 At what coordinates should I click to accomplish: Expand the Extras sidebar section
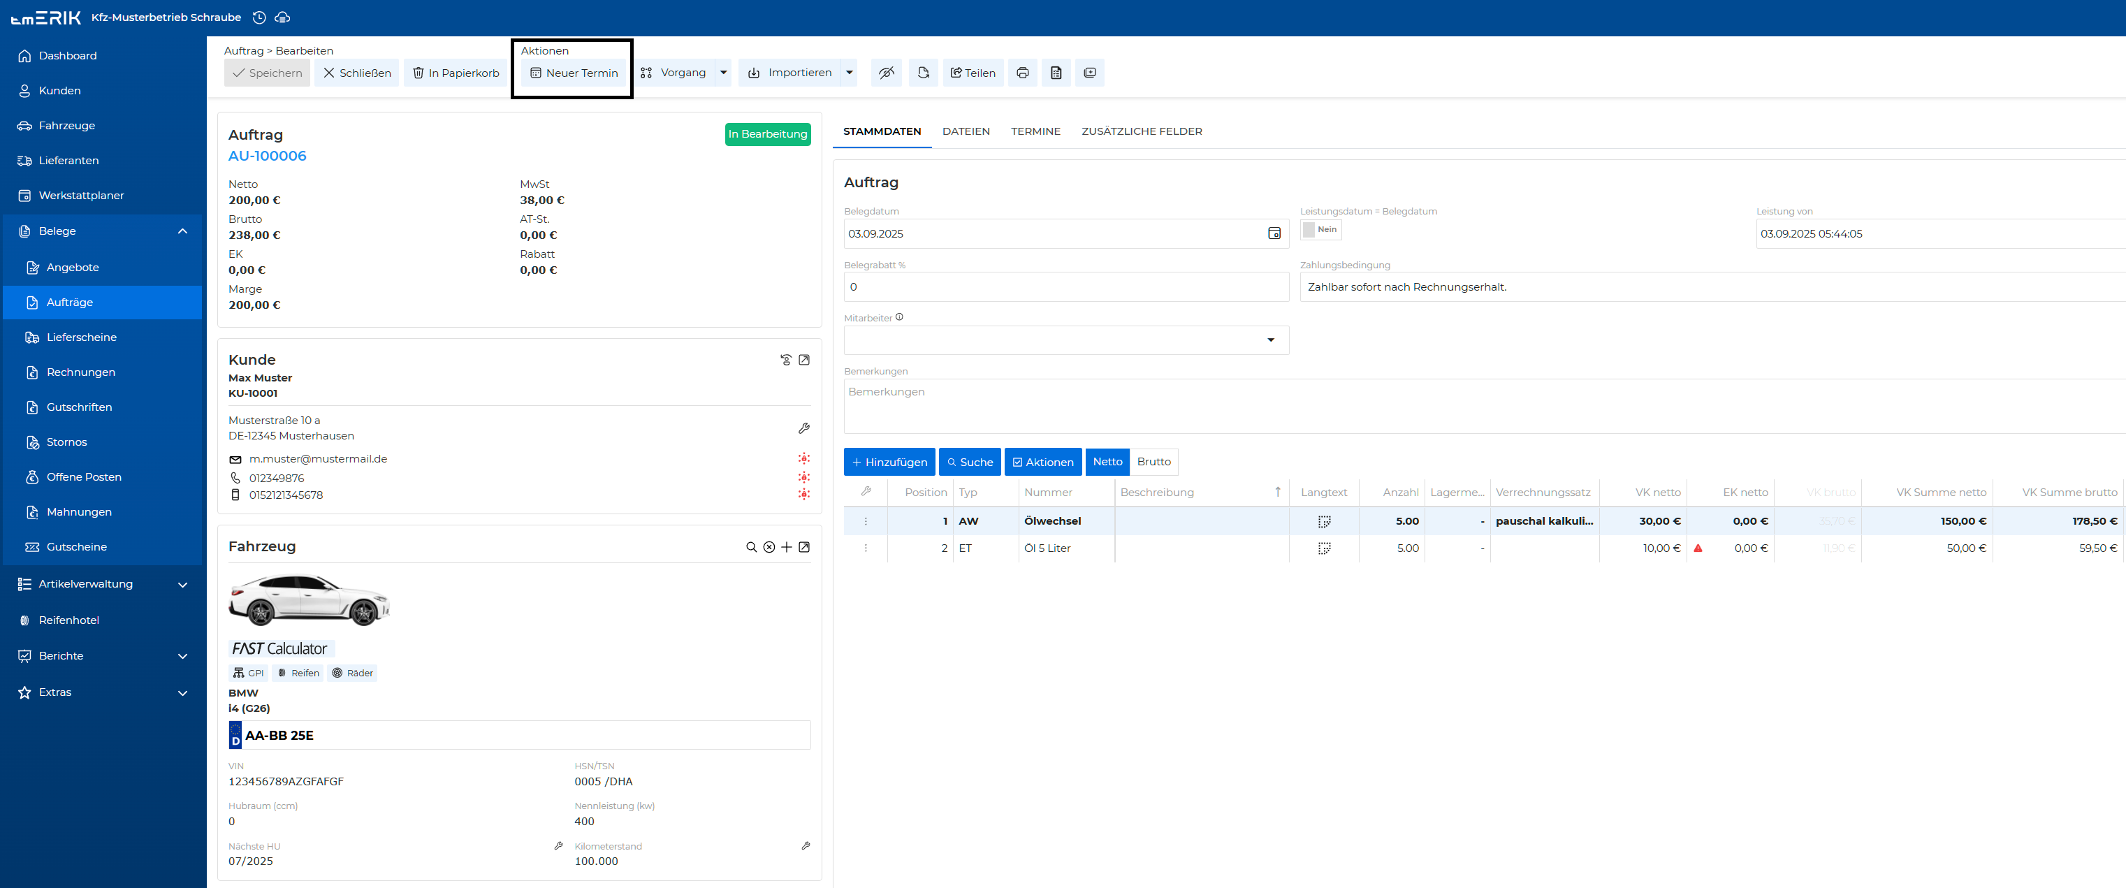pos(182,692)
